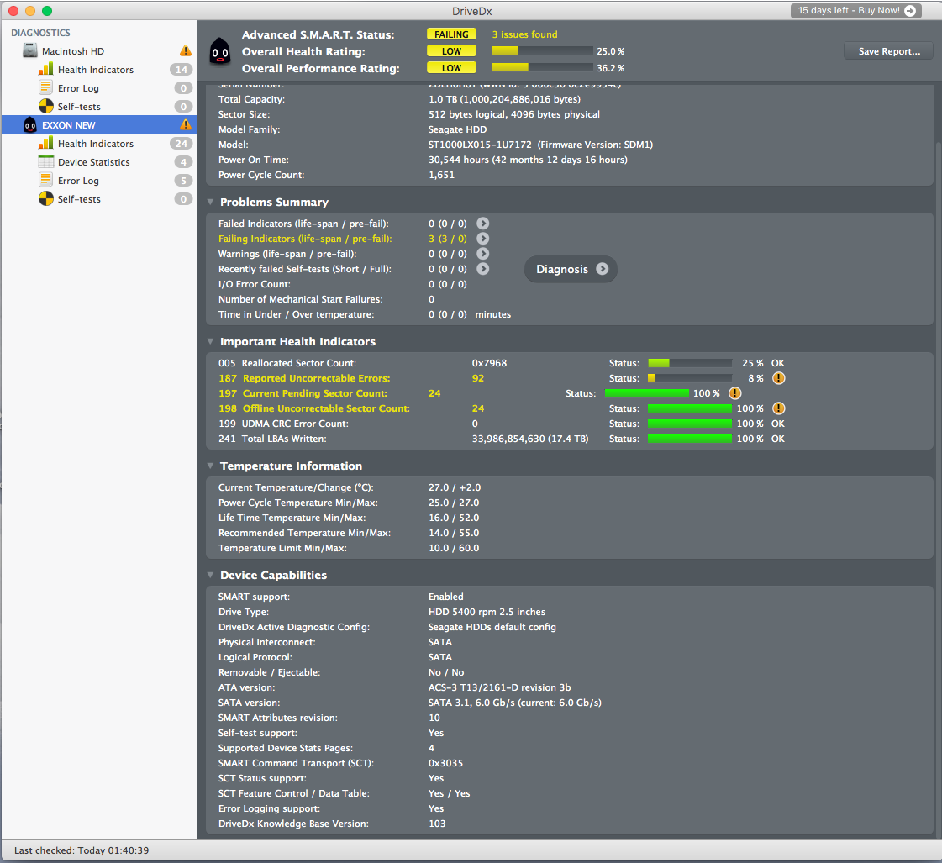Click the arrow icon in Buy Now button
This screenshot has height=863, width=942.
(x=910, y=10)
